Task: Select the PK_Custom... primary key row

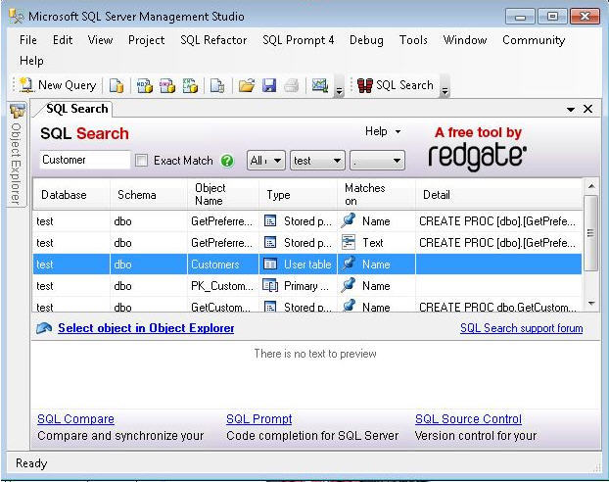Action: click(307, 286)
